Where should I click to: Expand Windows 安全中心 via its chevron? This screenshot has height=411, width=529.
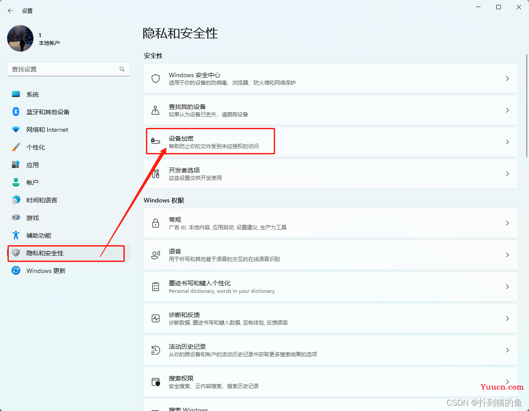(507, 78)
